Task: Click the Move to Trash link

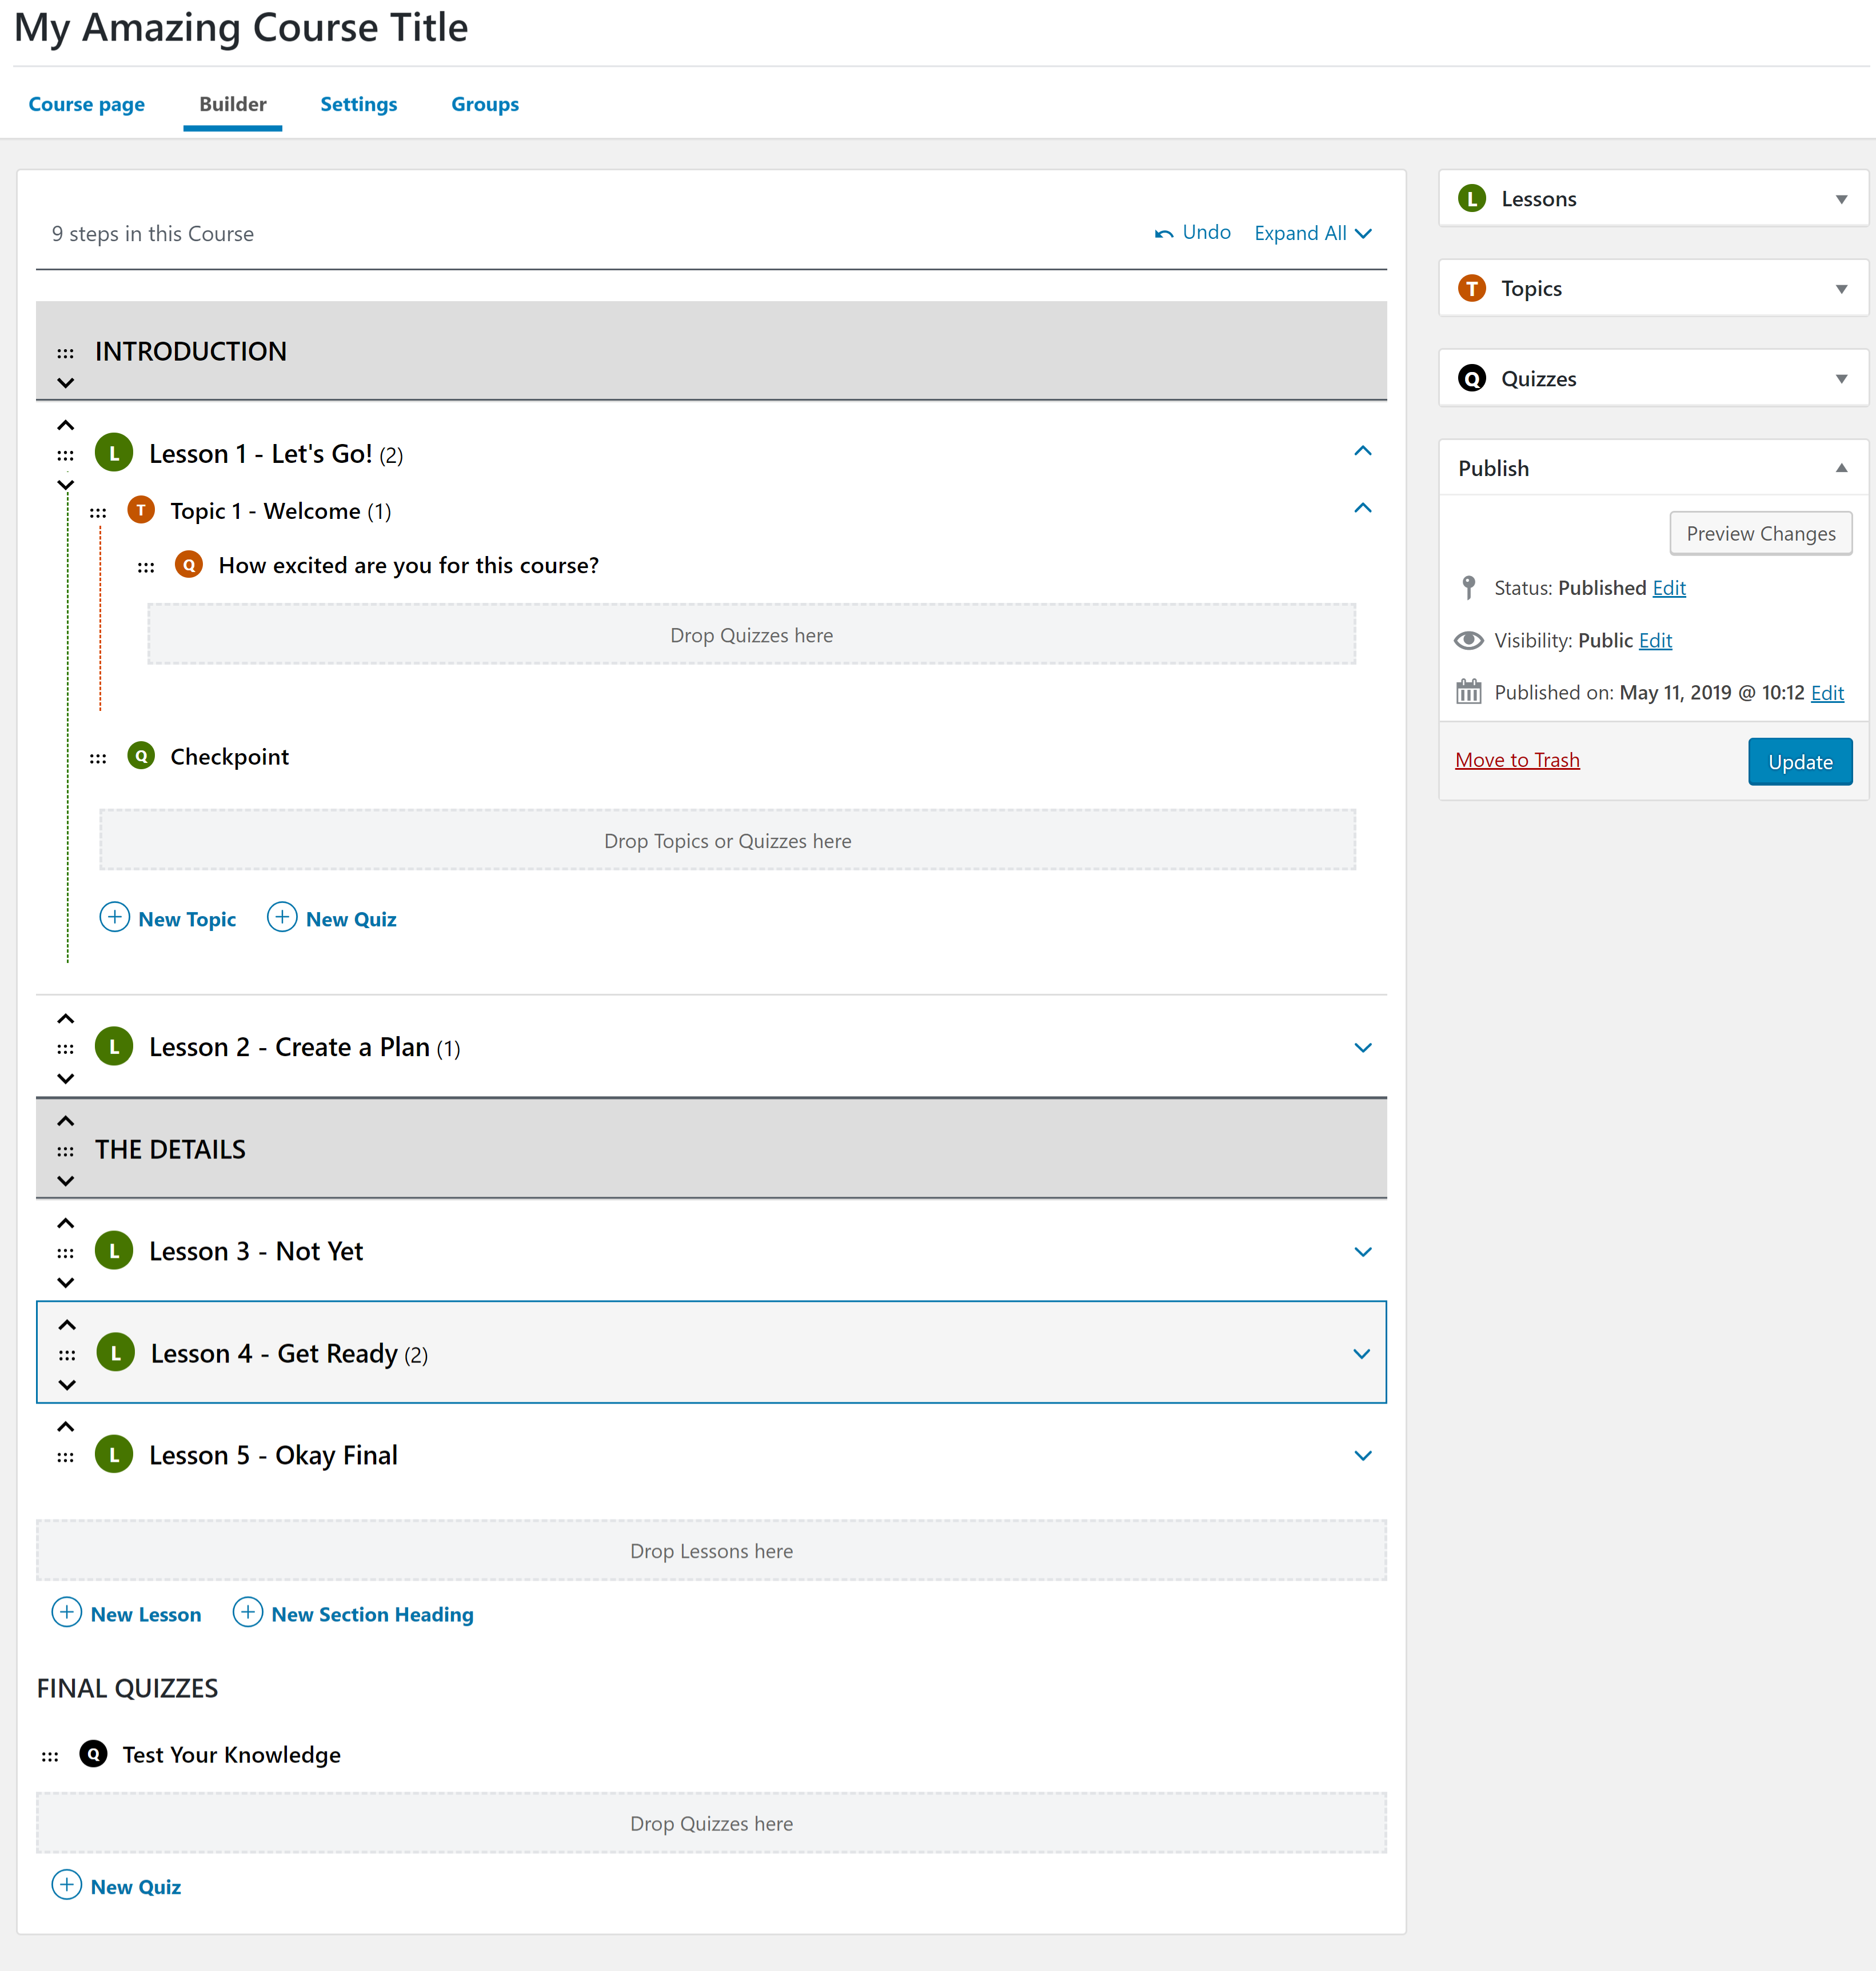Action: [x=1516, y=760]
